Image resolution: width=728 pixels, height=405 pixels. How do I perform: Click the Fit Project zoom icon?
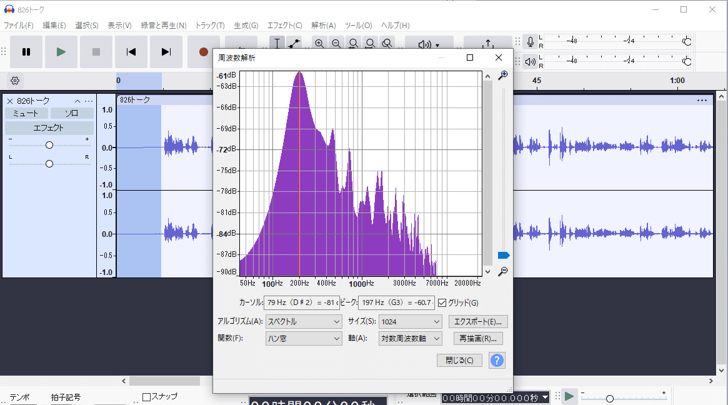tap(370, 44)
